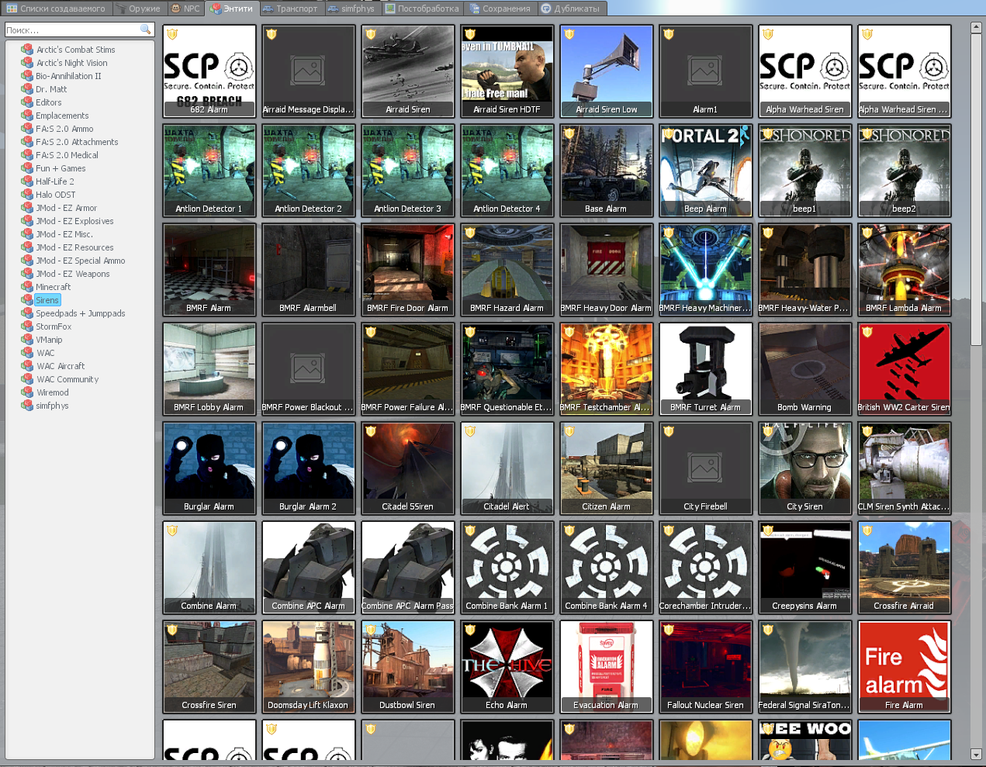This screenshot has width=986, height=767.
Task: Switch to the Оружие tab
Action: click(x=140, y=9)
